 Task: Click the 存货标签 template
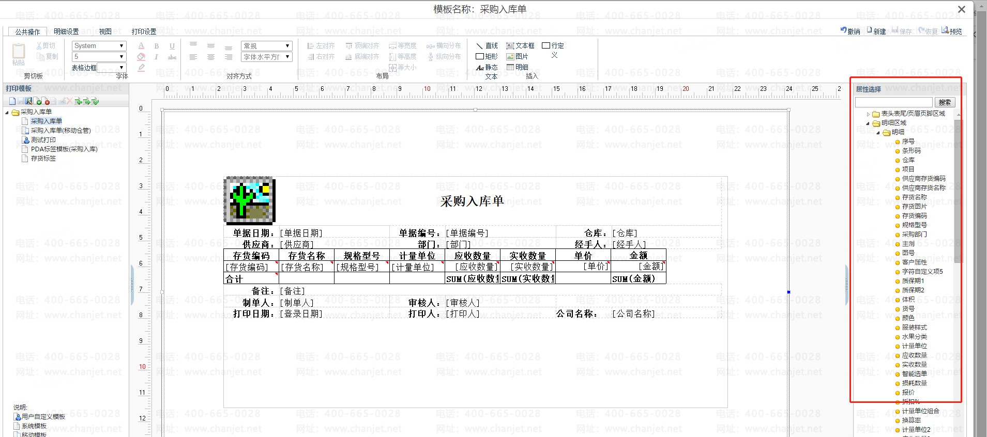pos(43,159)
